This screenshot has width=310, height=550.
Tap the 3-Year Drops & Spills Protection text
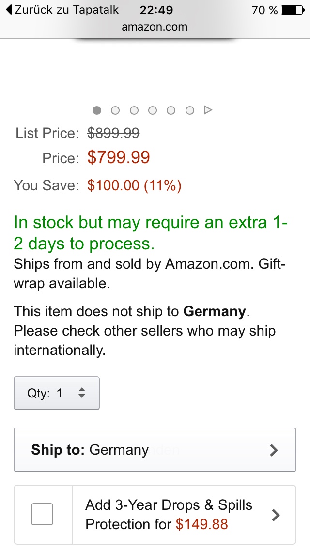[x=169, y=505]
